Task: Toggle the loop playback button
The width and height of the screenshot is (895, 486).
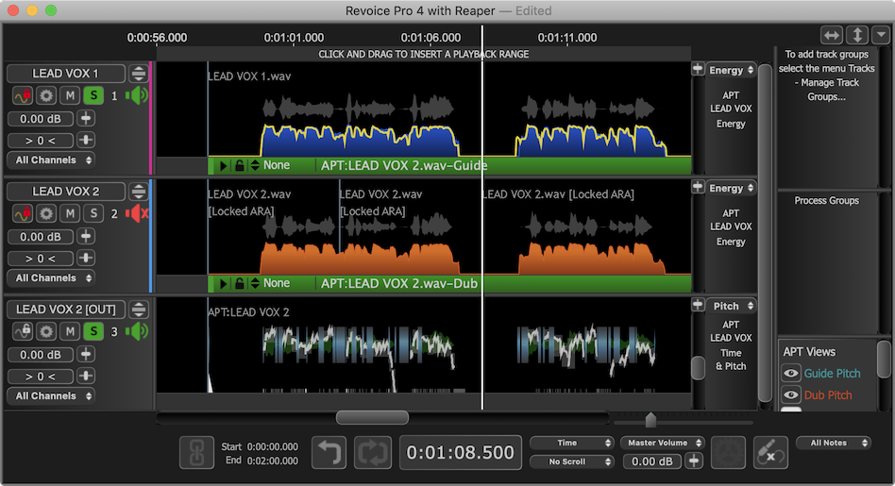Action: (372, 453)
